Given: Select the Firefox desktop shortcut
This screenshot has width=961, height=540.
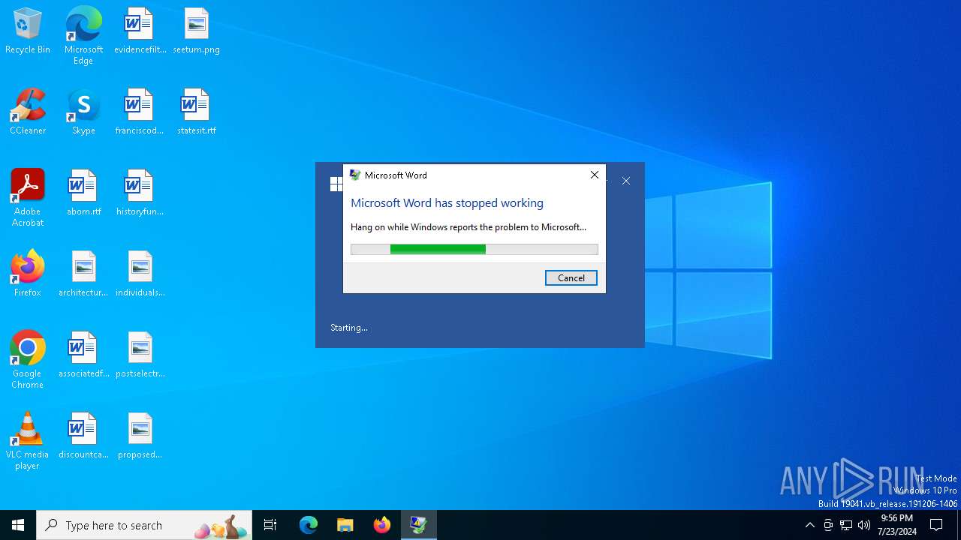Looking at the screenshot, I should click(x=28, y=274).
